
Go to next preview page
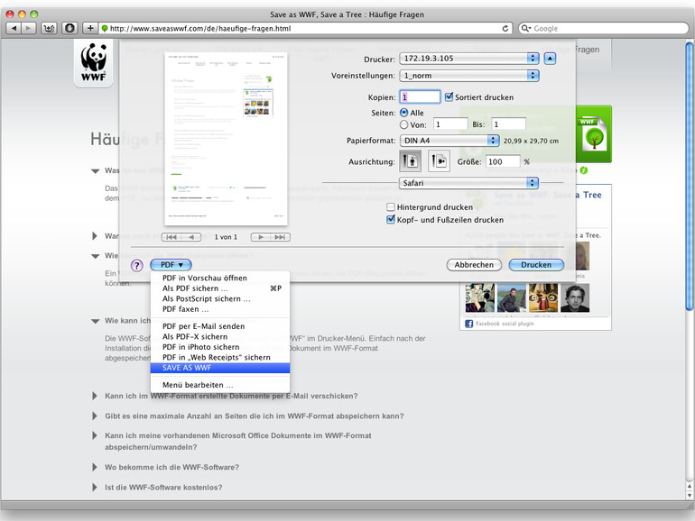tap(261, 237)
